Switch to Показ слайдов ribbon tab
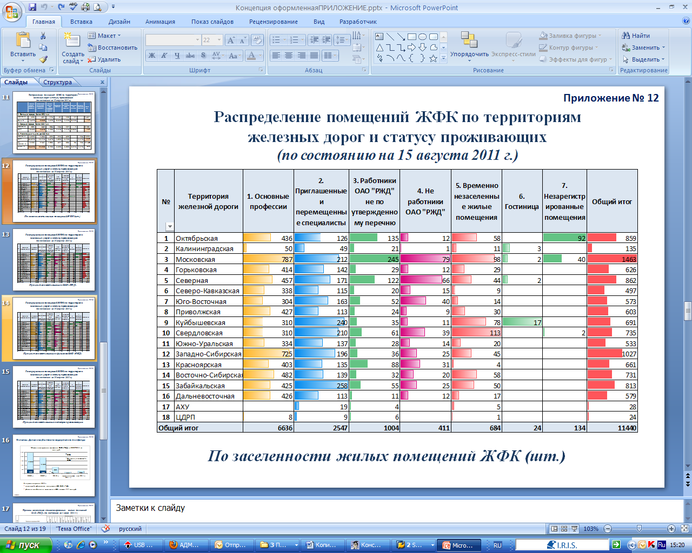692x553 pixels. (212, 22)
